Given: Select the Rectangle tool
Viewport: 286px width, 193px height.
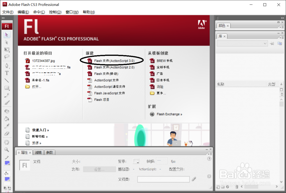Looking at the screenshot, I should (7, 88).
